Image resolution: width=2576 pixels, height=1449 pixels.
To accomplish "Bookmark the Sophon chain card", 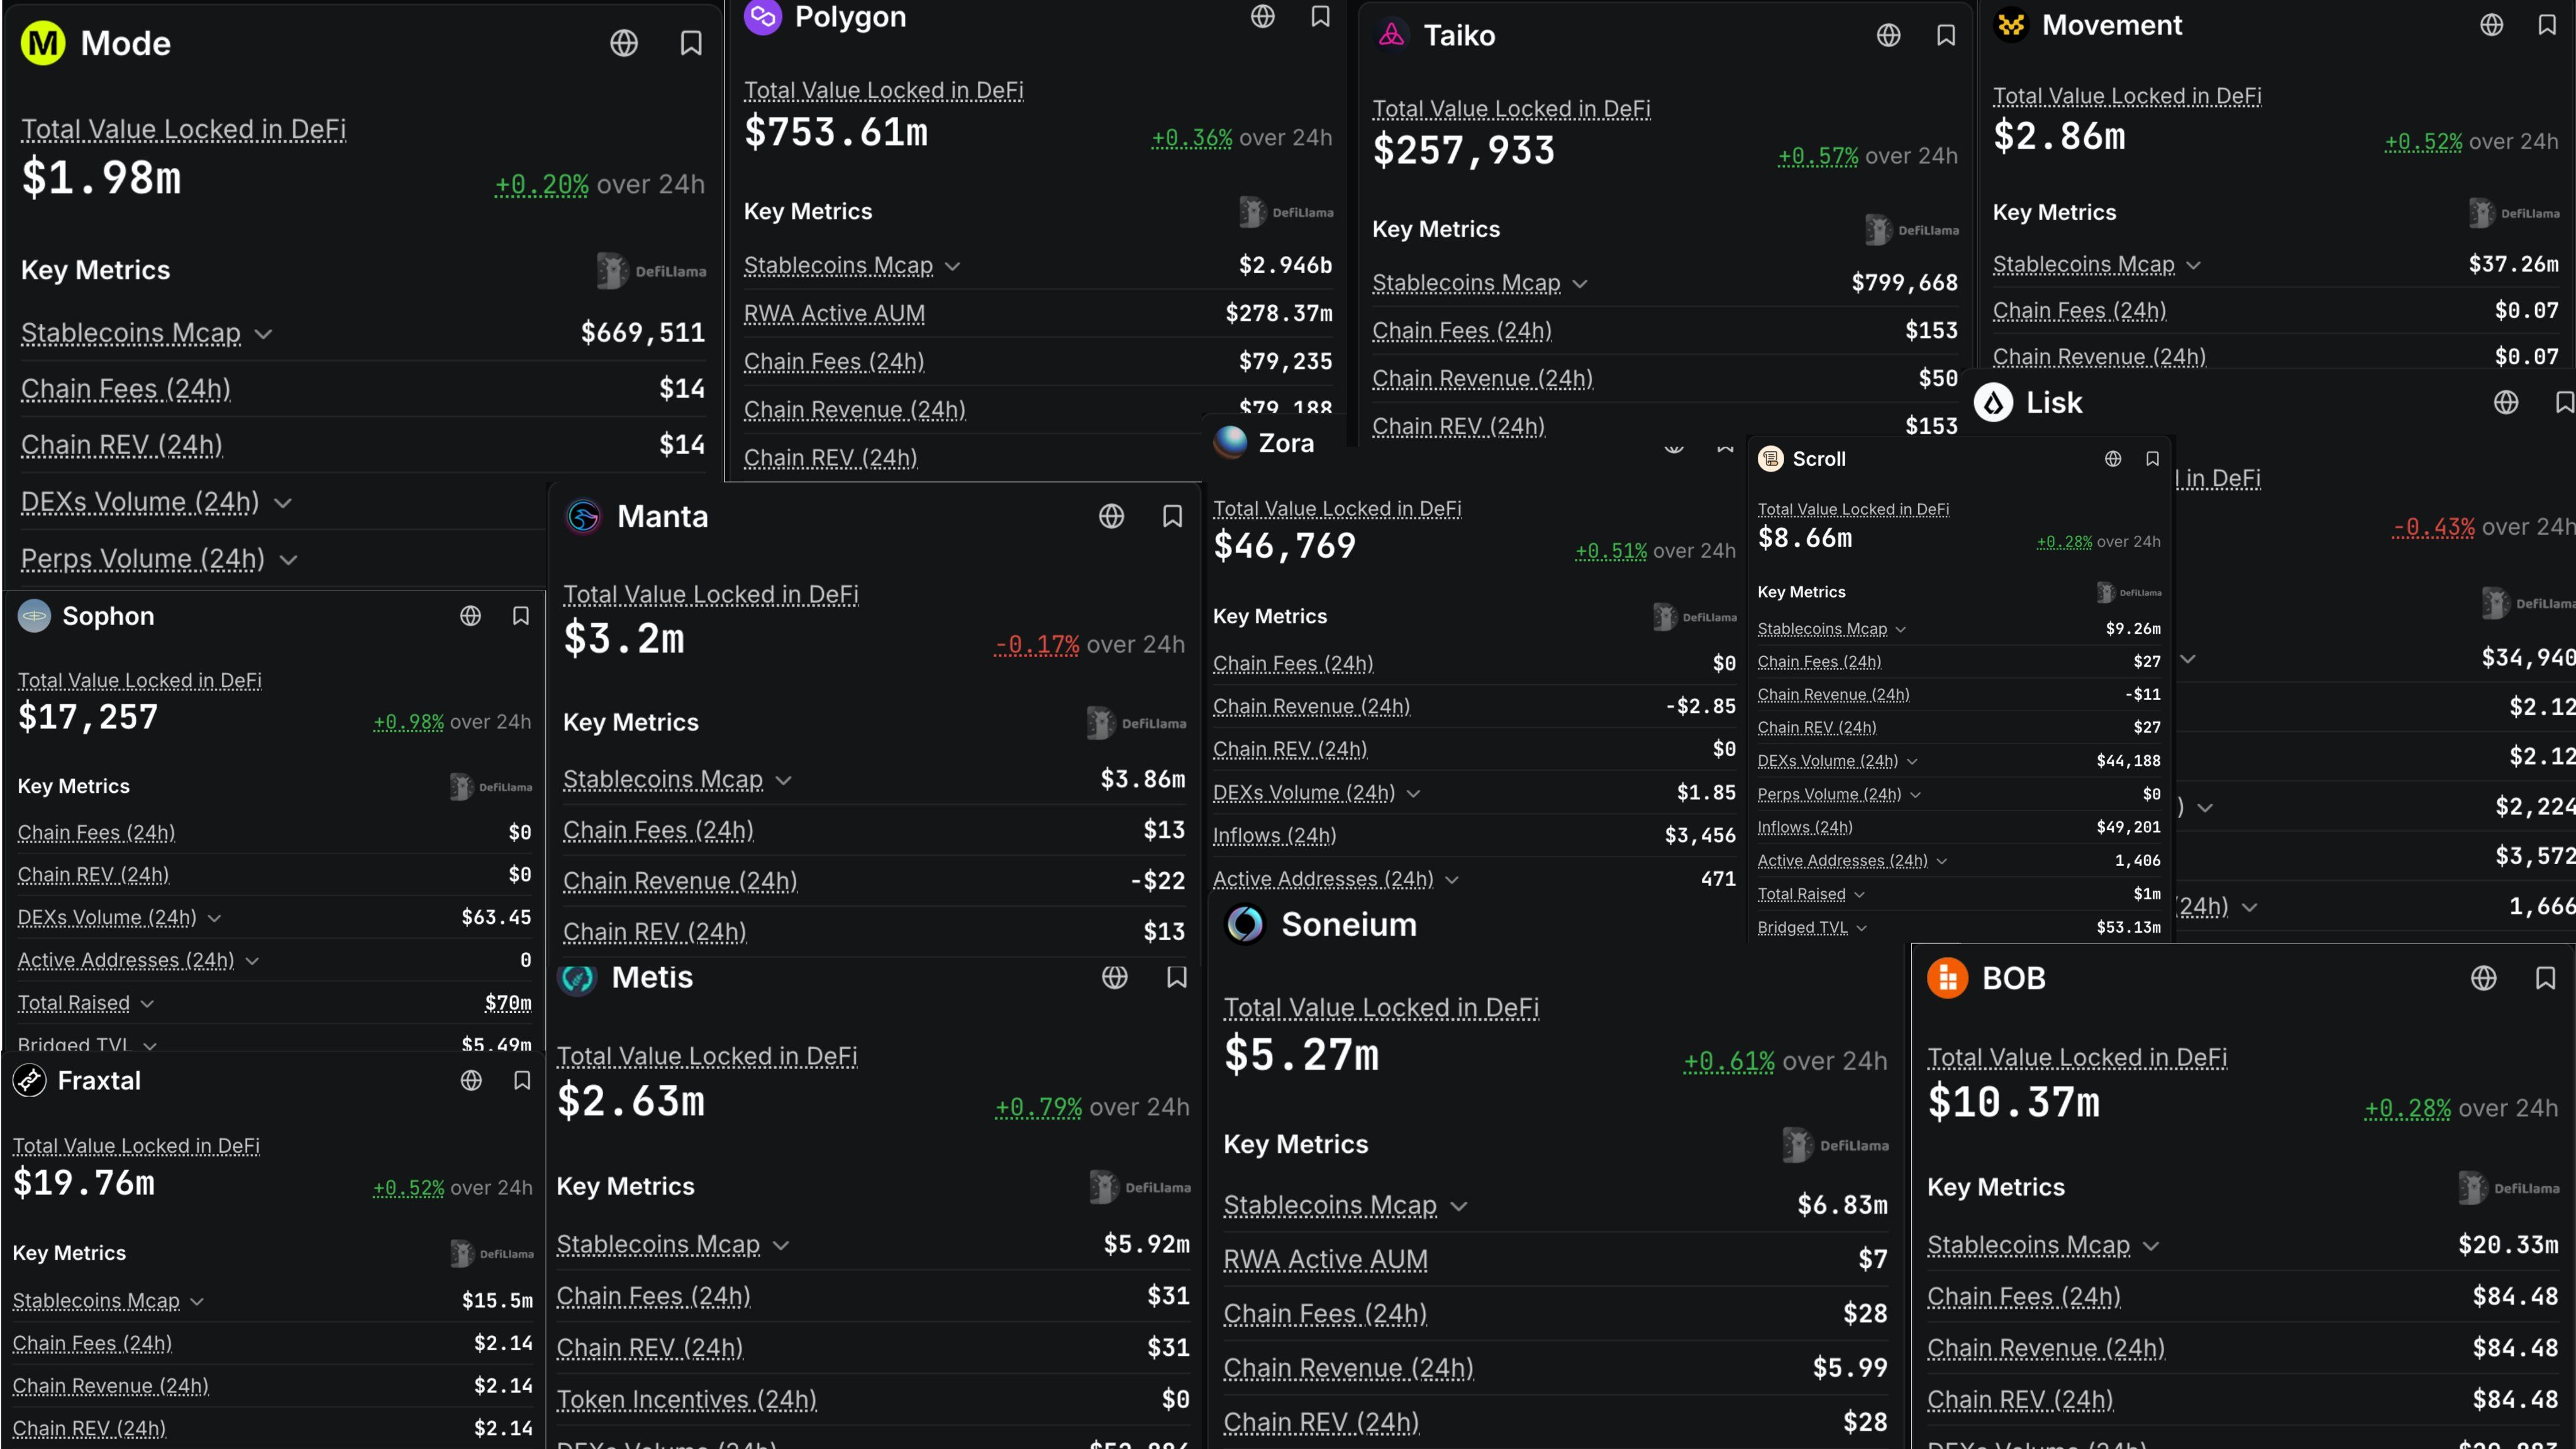I will click(520, 616).
